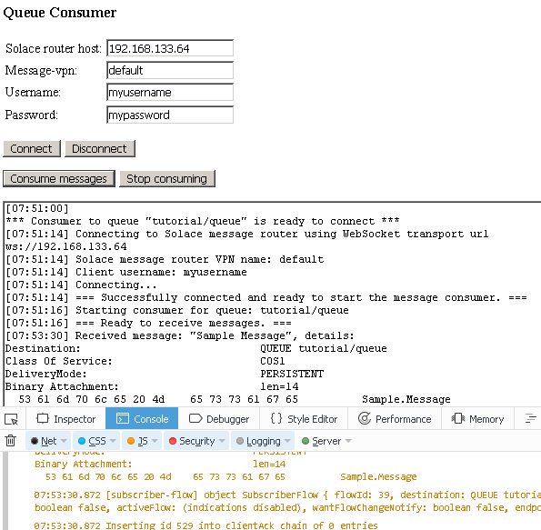Open the Performance tab

click(395, 419)
